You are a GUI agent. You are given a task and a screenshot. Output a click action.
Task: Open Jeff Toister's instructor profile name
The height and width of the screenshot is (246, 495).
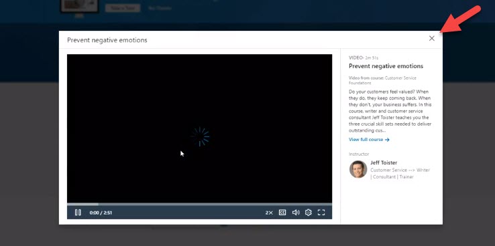[x=384, y=162]
